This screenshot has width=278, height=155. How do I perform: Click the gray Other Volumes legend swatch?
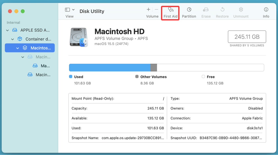[137, 76]
